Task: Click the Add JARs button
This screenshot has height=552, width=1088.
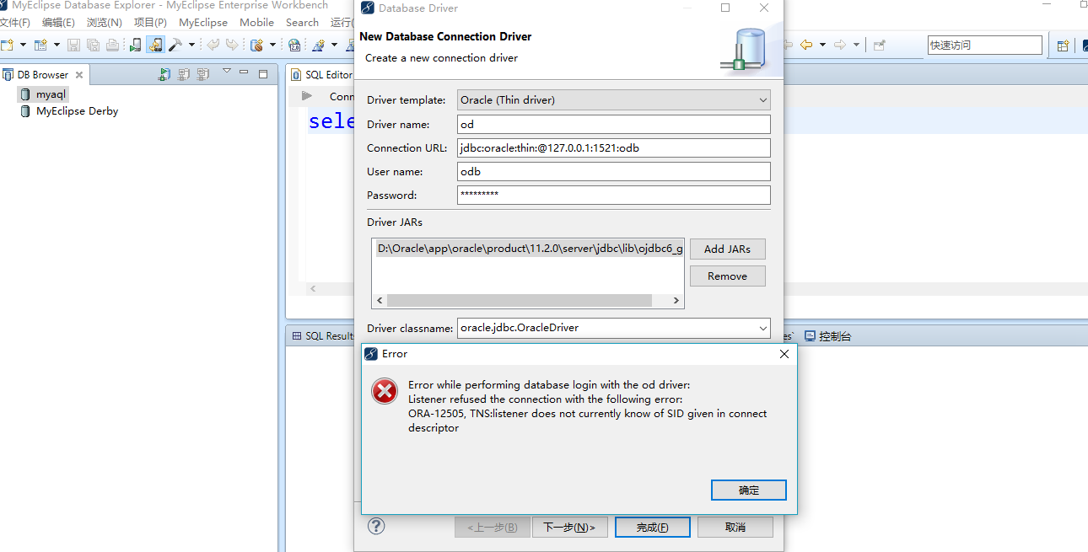Action: (727, 249)
